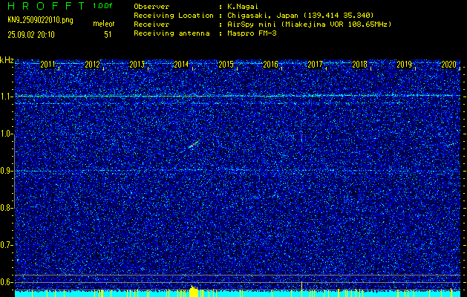Click the tall yellow spike in the bottom power graph before 2017
Screen dimensions: 467x297
[x=302, y=289]
